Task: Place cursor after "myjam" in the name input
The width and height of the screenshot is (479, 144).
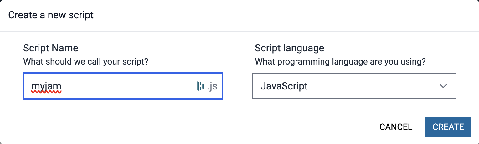Action: point(62,86)
